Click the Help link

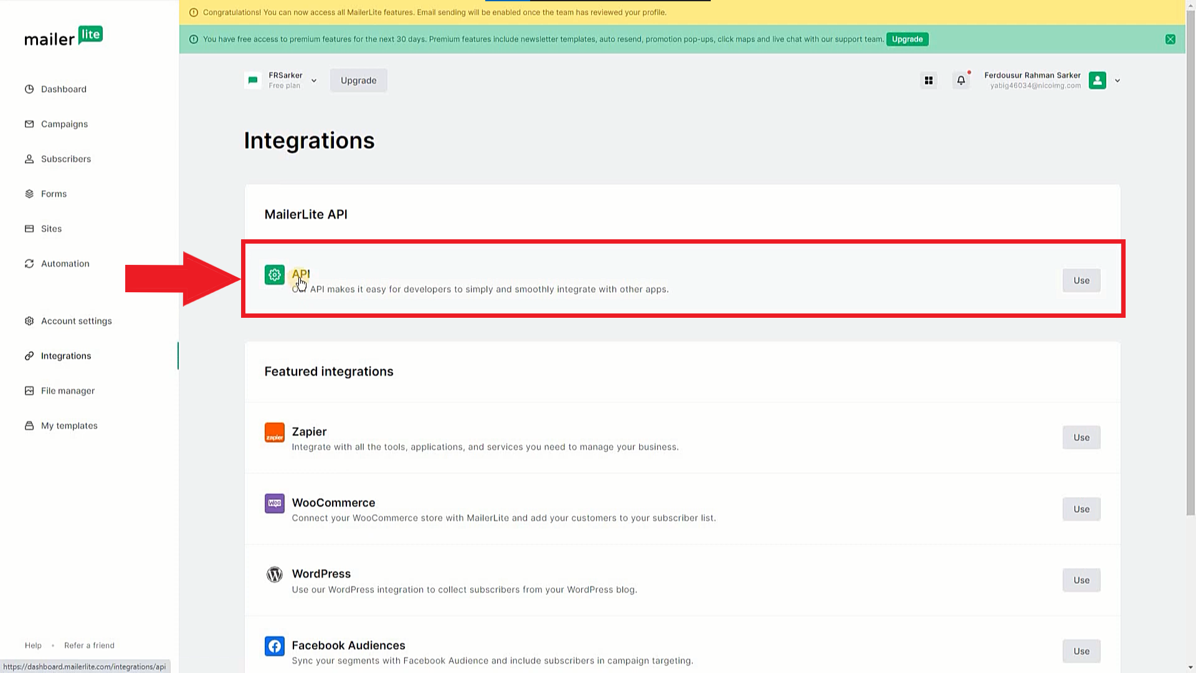33,646
